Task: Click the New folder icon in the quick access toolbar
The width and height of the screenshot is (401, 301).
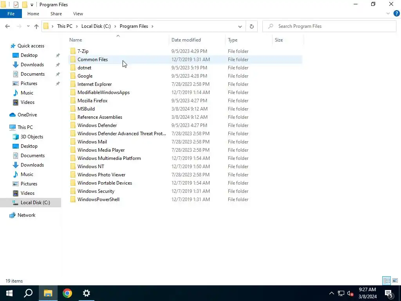Action: tap(25, 5)
